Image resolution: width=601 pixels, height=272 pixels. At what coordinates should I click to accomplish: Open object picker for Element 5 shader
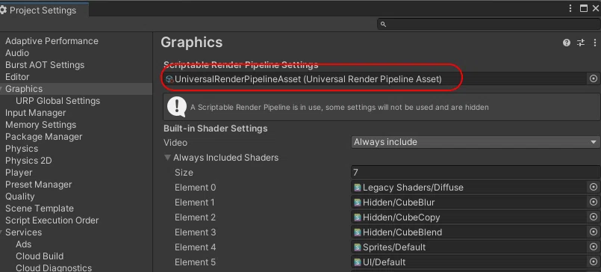[594, 262]
